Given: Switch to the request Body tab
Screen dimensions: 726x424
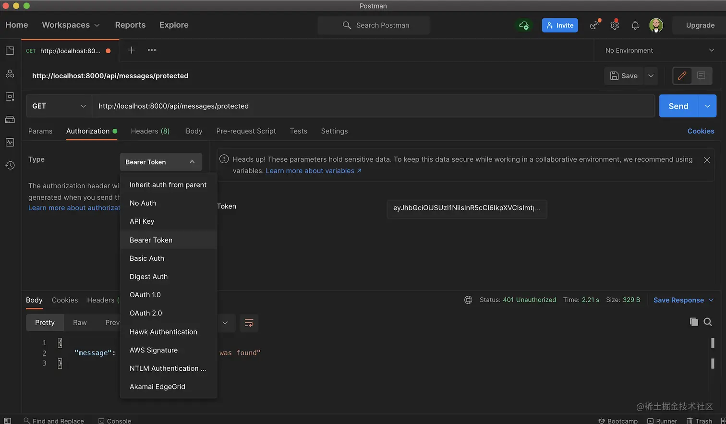Looking at the screenshot, I should coord(194,131).
